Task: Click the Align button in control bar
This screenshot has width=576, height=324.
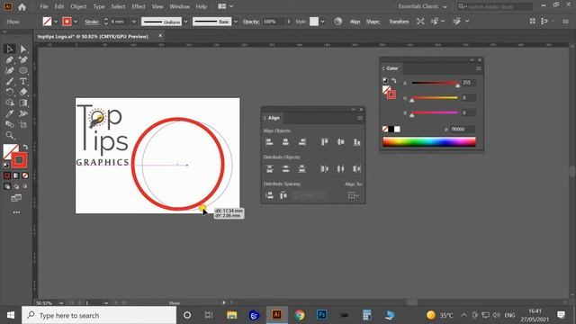Action: pos(355,22)
